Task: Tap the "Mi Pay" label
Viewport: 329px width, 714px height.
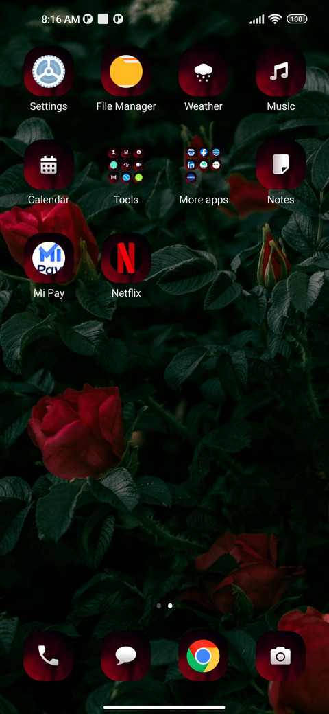Action: (49, 293)
